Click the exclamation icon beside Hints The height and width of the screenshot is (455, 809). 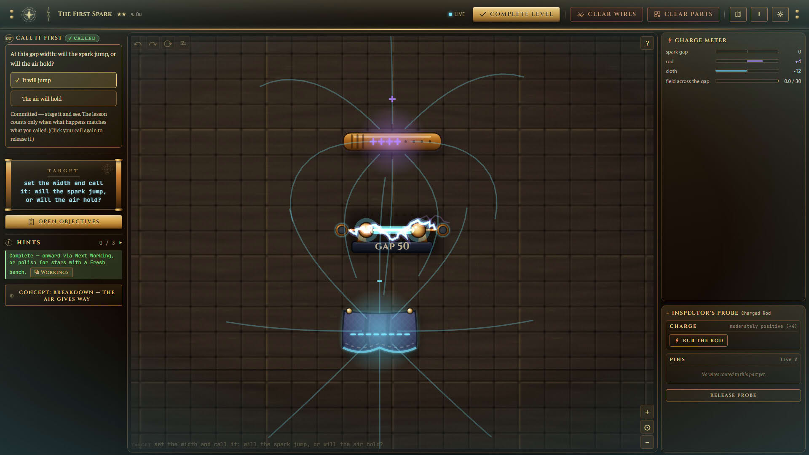[x=9, y=243]
